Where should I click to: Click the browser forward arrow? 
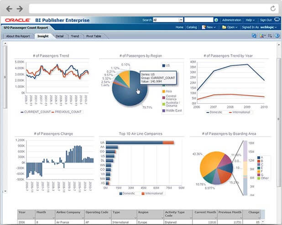pos(20,9)
